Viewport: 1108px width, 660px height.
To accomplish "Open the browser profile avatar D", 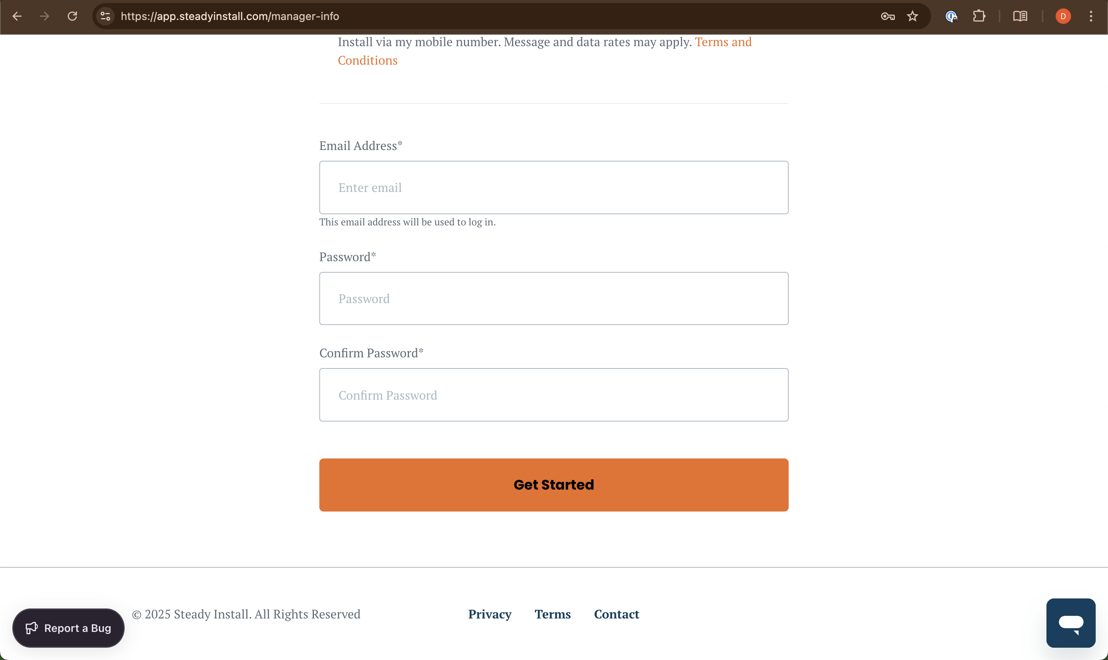I will 1063,17.
